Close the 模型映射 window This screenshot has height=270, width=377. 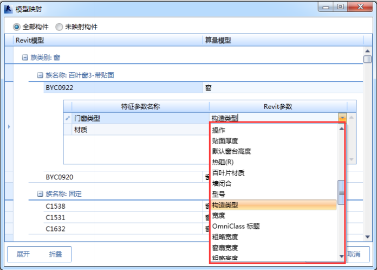(360, 7)
